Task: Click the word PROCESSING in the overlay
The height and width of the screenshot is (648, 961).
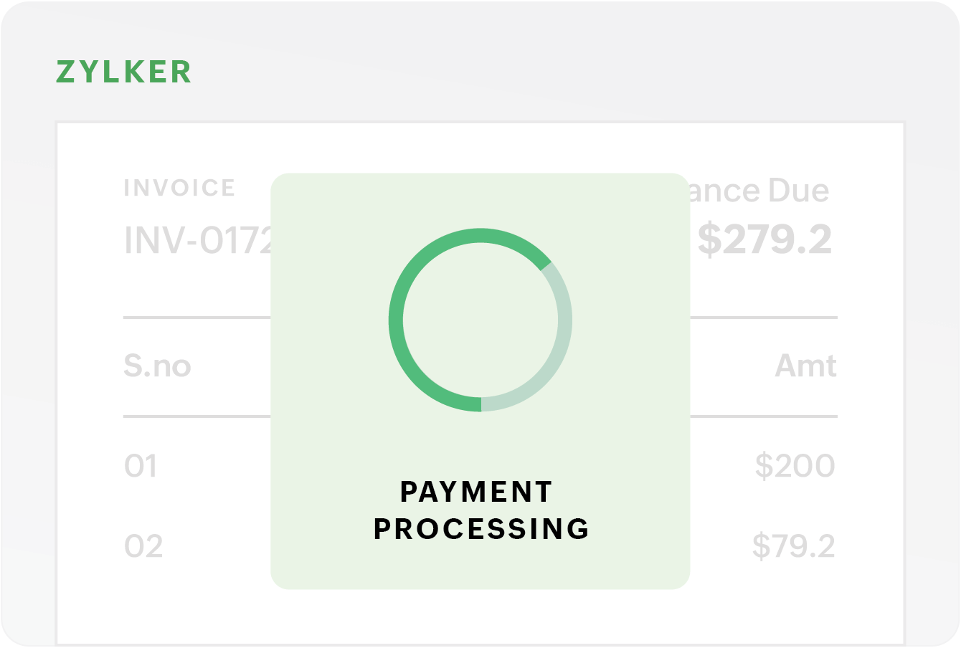Action: tap(481, 529)
